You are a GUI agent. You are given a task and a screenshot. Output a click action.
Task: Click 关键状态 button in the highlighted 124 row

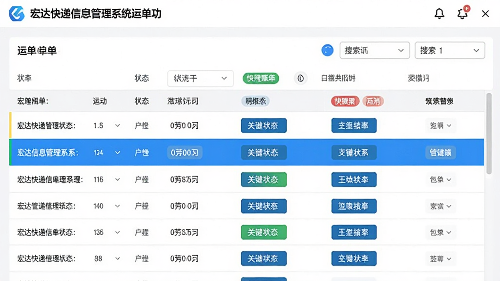pyautogui.click(x=264, y=153)
